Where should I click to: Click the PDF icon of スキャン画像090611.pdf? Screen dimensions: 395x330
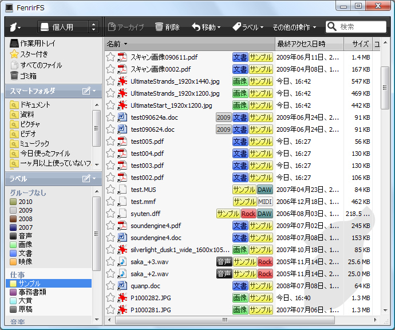[x=122, y=57]
